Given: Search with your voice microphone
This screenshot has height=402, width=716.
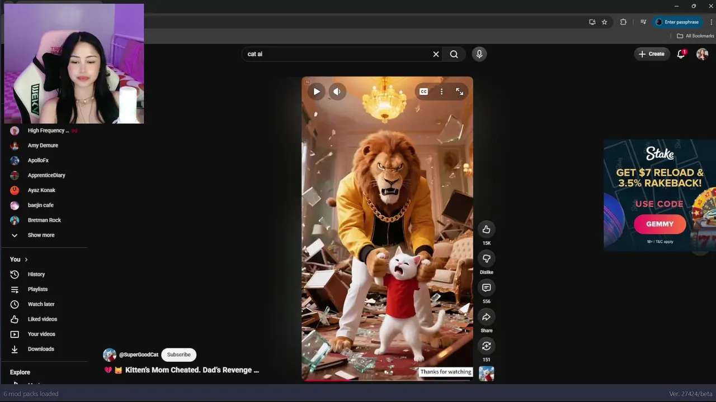Looking at the screenshot, I should [x=479, y=54].
